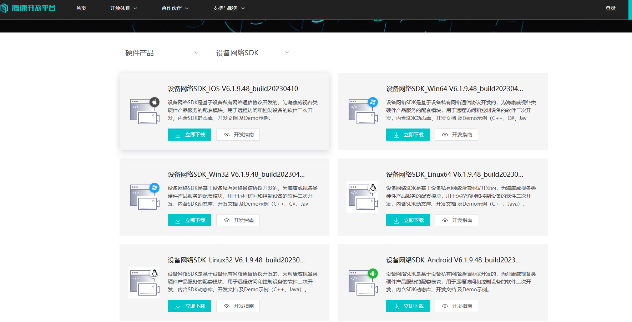632x322 pixels.
Task: Click the Win32 SDK description text
Action: (243, 196)
